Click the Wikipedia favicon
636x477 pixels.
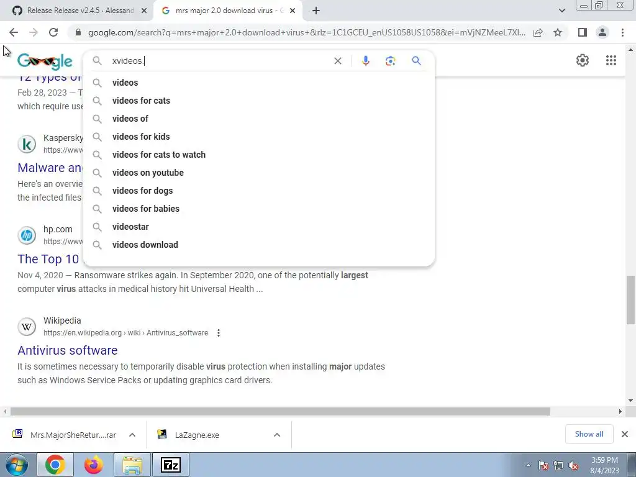pyautogui.click(x=27, y=327)
